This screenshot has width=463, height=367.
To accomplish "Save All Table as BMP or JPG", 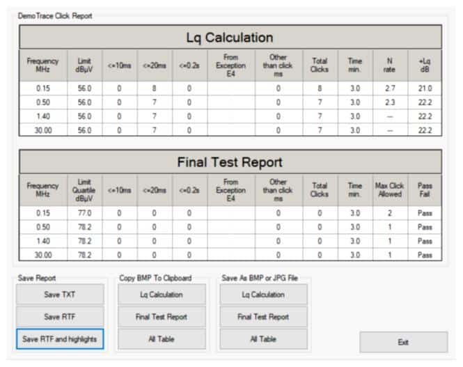I will pyautogui.click(x=264, y=339).
